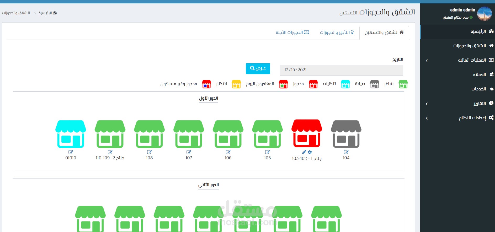Click the admin profile avatar

(x=484, y=14)
